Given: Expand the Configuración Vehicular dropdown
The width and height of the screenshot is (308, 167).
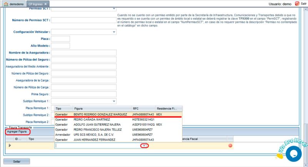Looking at the screenshot, I should click(114, 32).
